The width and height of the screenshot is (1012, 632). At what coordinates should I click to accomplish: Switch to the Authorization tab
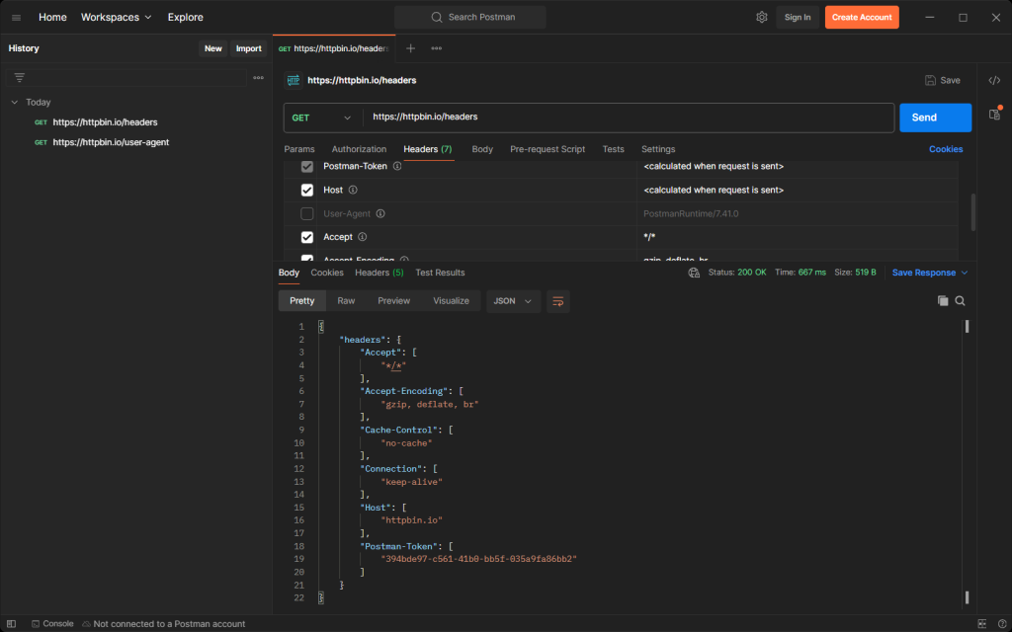coord(359,149)
